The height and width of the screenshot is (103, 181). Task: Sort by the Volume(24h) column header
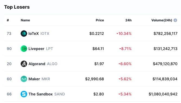pos(162,20)
